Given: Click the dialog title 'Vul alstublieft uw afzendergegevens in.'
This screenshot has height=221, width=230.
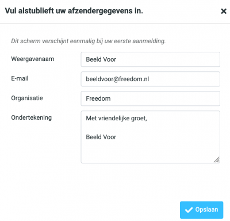Looking at the screenshot, I should click(74, 11).
